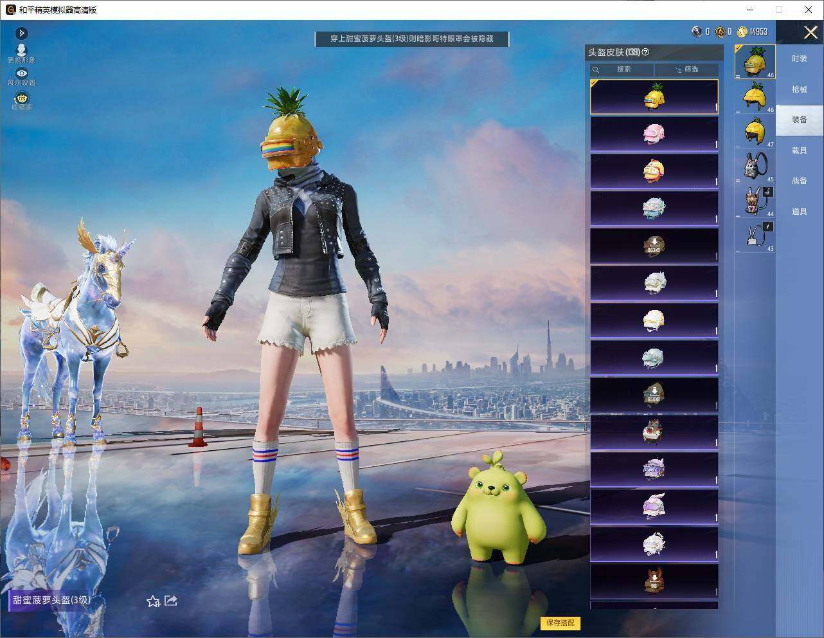The height and width of the screenshot is (638, 824).
Task: Select the white helmet with gold stripe
Action: (x=654, y=320)
